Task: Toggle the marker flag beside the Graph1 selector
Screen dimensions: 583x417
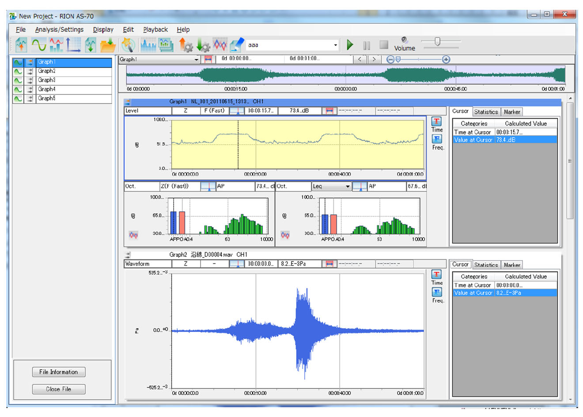Action: pos(208,59)
